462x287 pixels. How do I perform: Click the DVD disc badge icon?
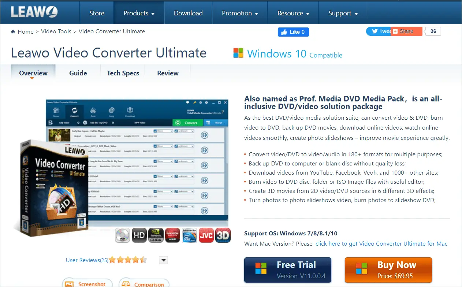coord(122,235)
